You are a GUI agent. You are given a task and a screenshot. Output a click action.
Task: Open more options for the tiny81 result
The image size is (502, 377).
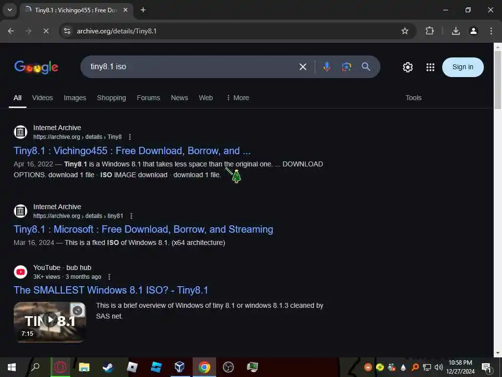(131, 216)
